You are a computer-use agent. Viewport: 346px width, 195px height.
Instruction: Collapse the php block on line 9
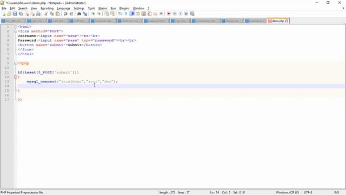pos(16,63)
